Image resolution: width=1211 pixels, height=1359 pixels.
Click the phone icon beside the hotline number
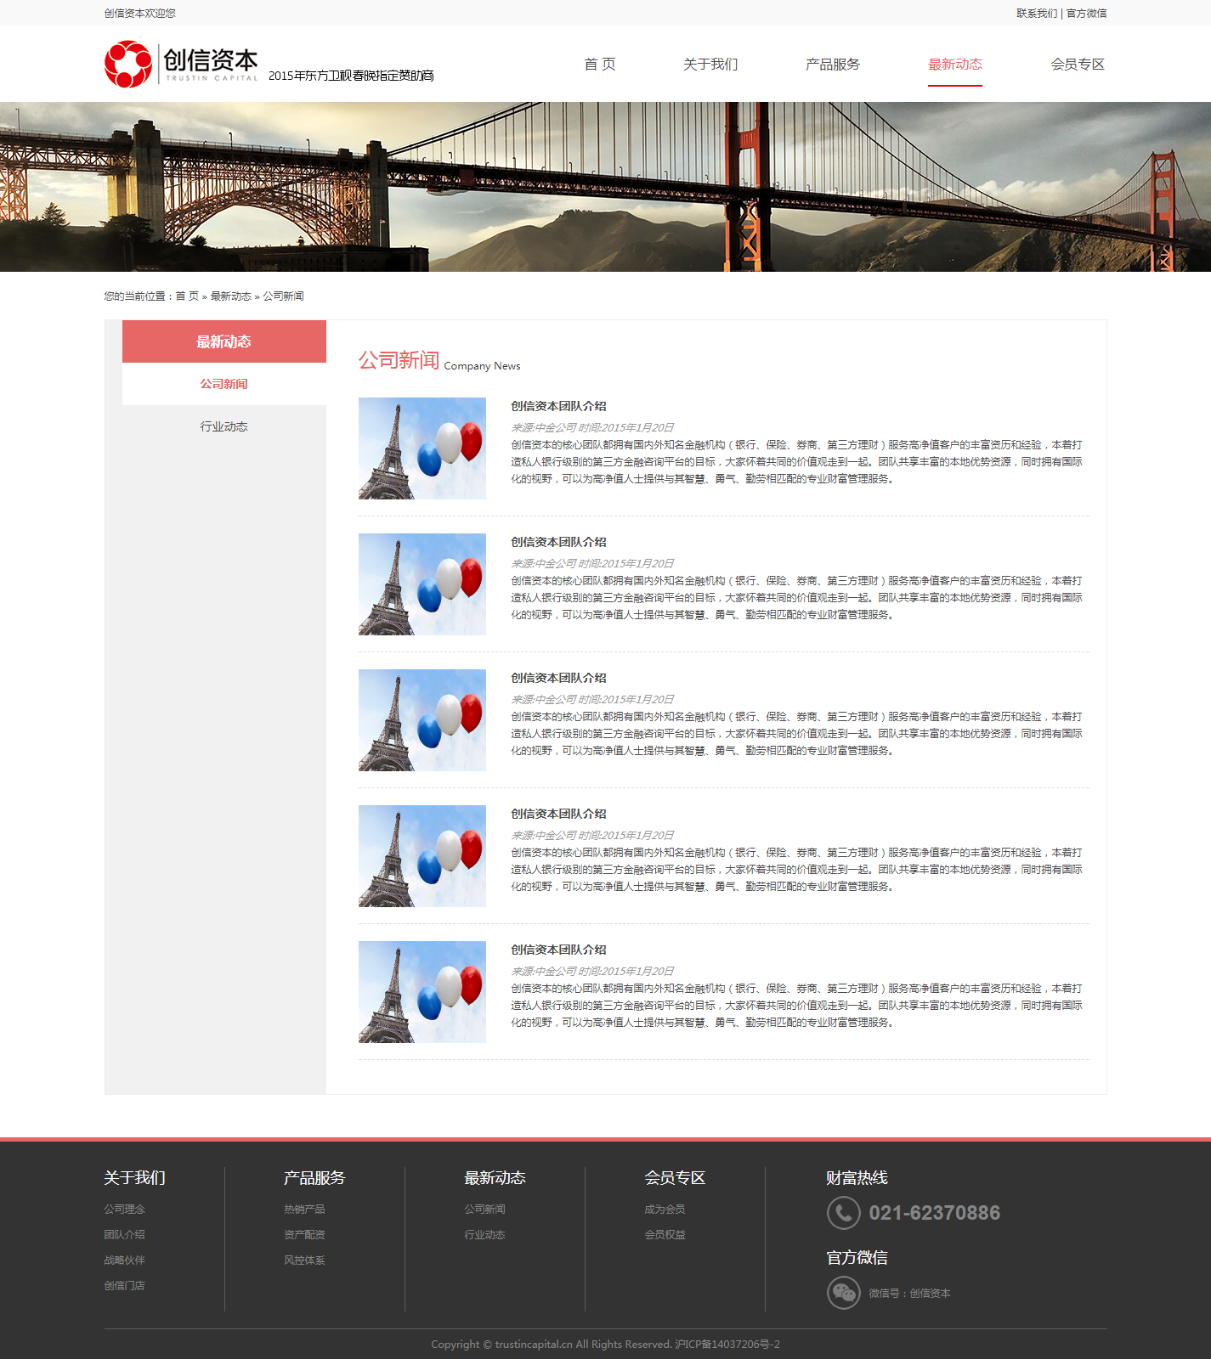pyautogui.click(x=843, y=1213)
